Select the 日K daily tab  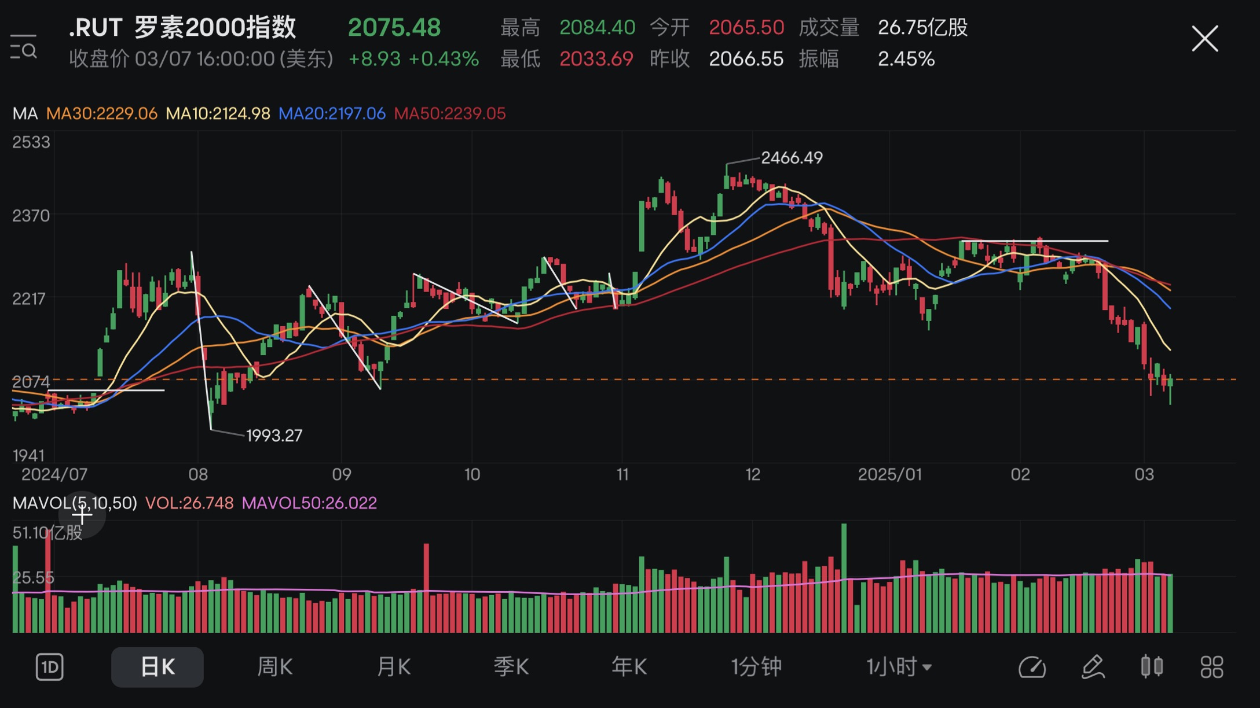coord(157,667)
